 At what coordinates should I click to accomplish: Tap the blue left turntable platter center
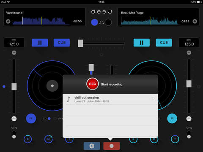pyautogui.click(x=52, y=86)
